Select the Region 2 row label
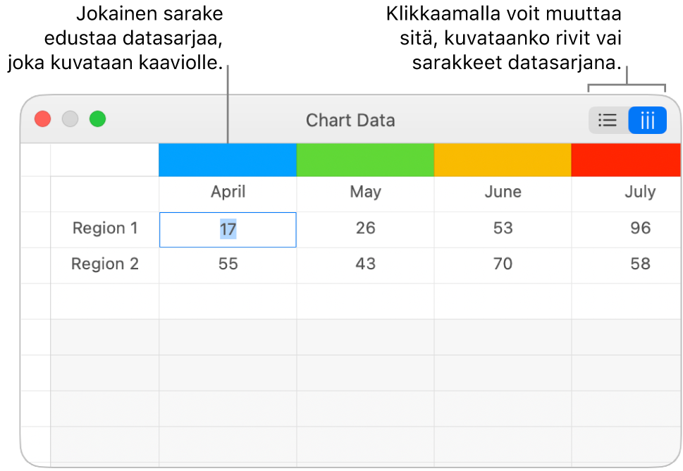The image size is (683, 471). [x=105, y=264]
